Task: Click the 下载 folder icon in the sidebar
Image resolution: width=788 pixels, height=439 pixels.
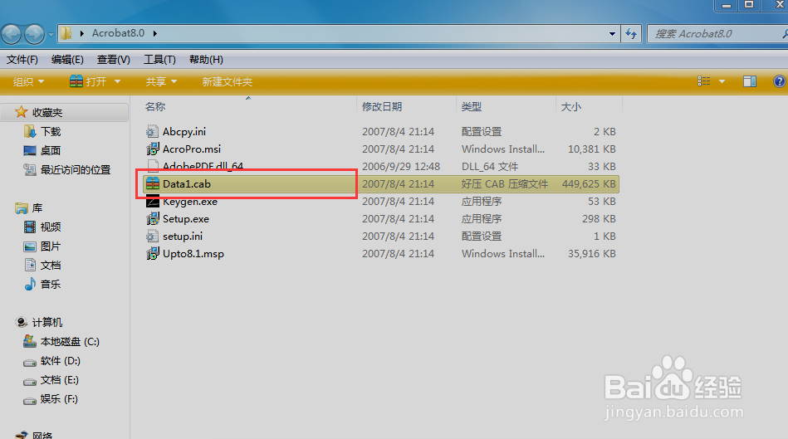Action: click(x=30, y=132)
